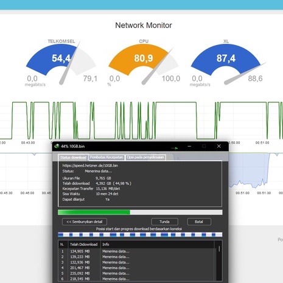Open the Pembatas Kecepatan tab
283x283 pixels.
(107, 158)
